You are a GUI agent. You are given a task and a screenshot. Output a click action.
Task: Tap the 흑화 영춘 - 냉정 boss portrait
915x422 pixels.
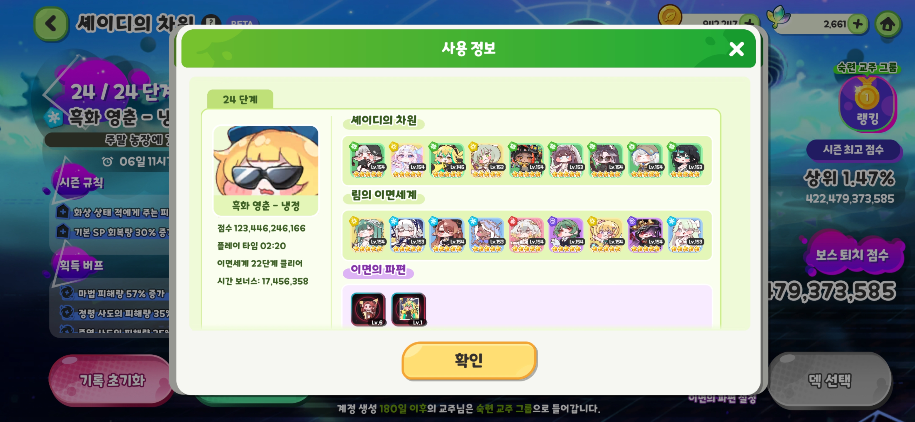266,170
